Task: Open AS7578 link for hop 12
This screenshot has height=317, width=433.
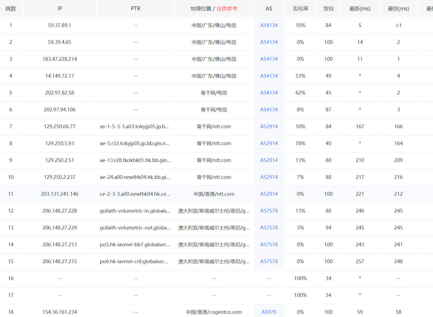Action: click(269, 211)
